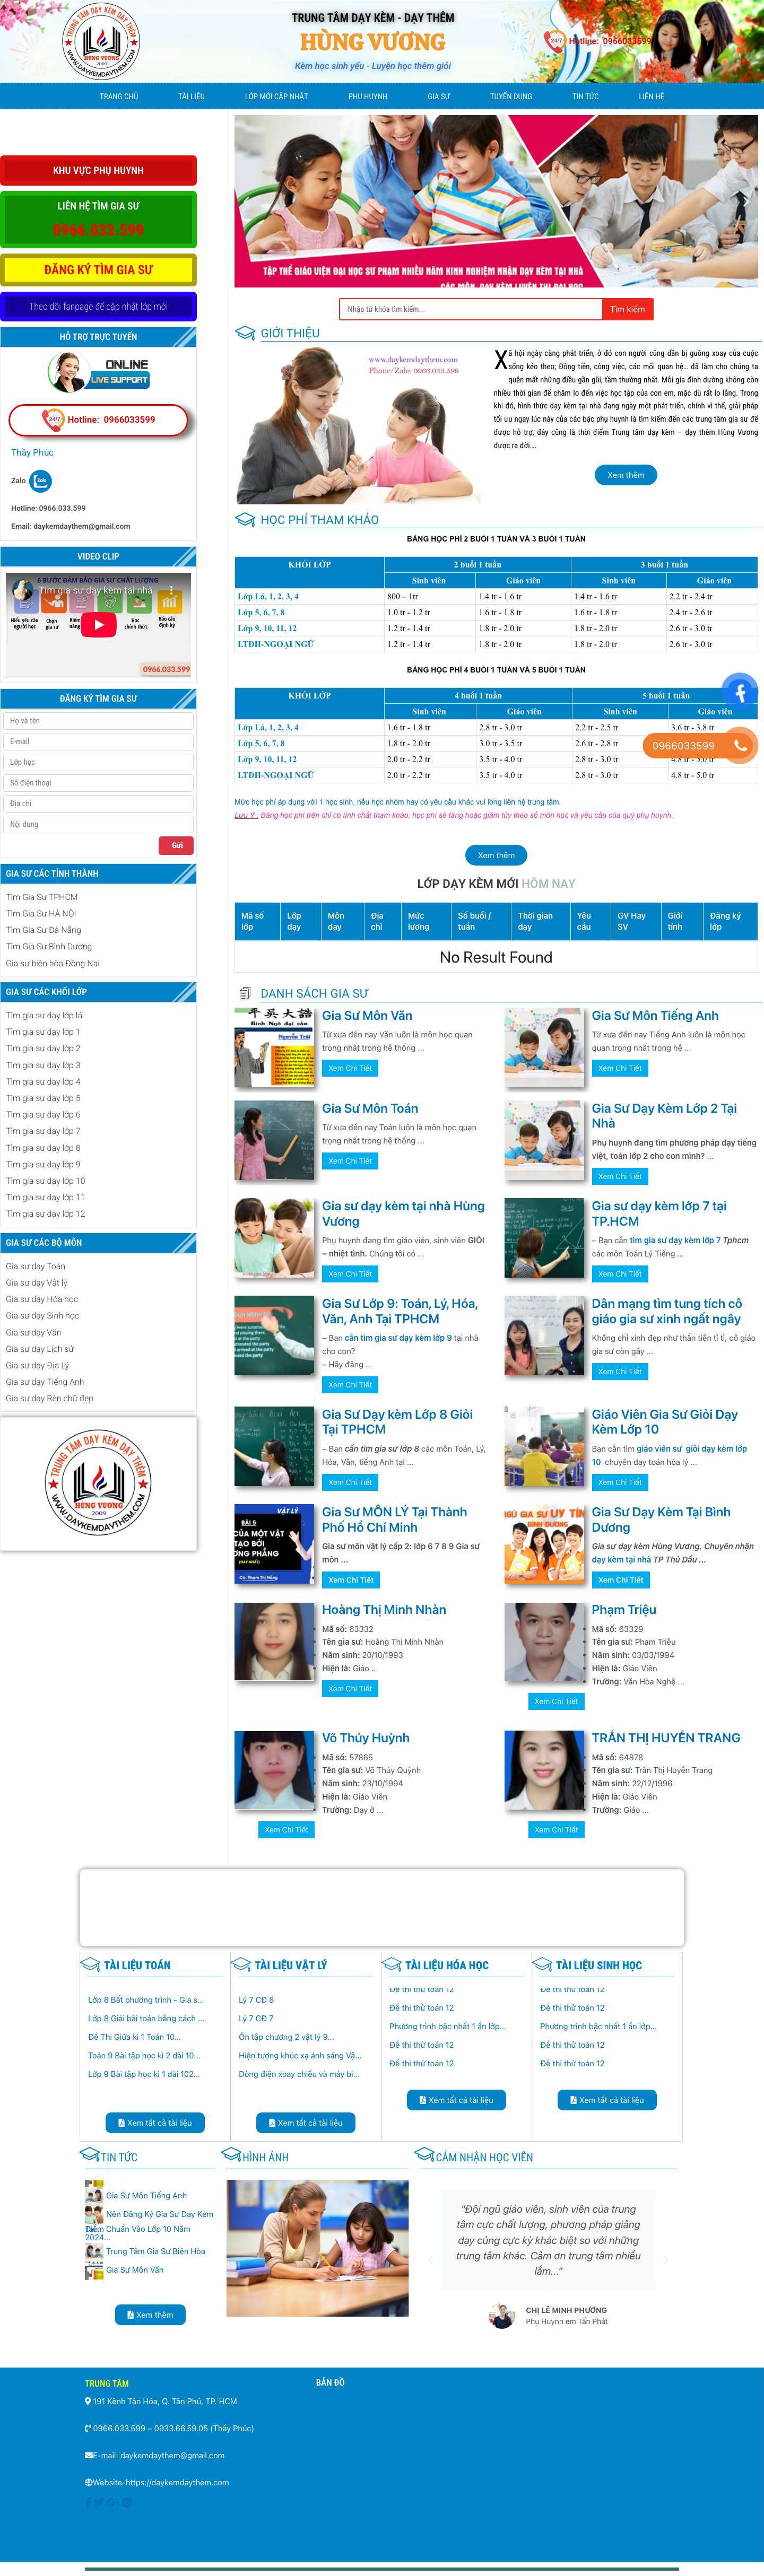Click the footer Twitter social icon
764x2576 pixels.
[100, 2502]
